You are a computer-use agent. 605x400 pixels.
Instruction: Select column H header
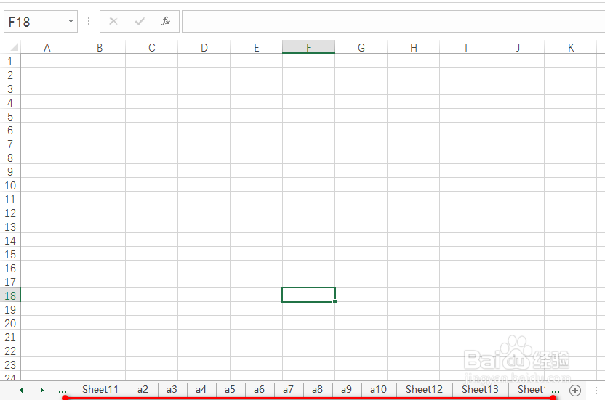click(414, 47)
